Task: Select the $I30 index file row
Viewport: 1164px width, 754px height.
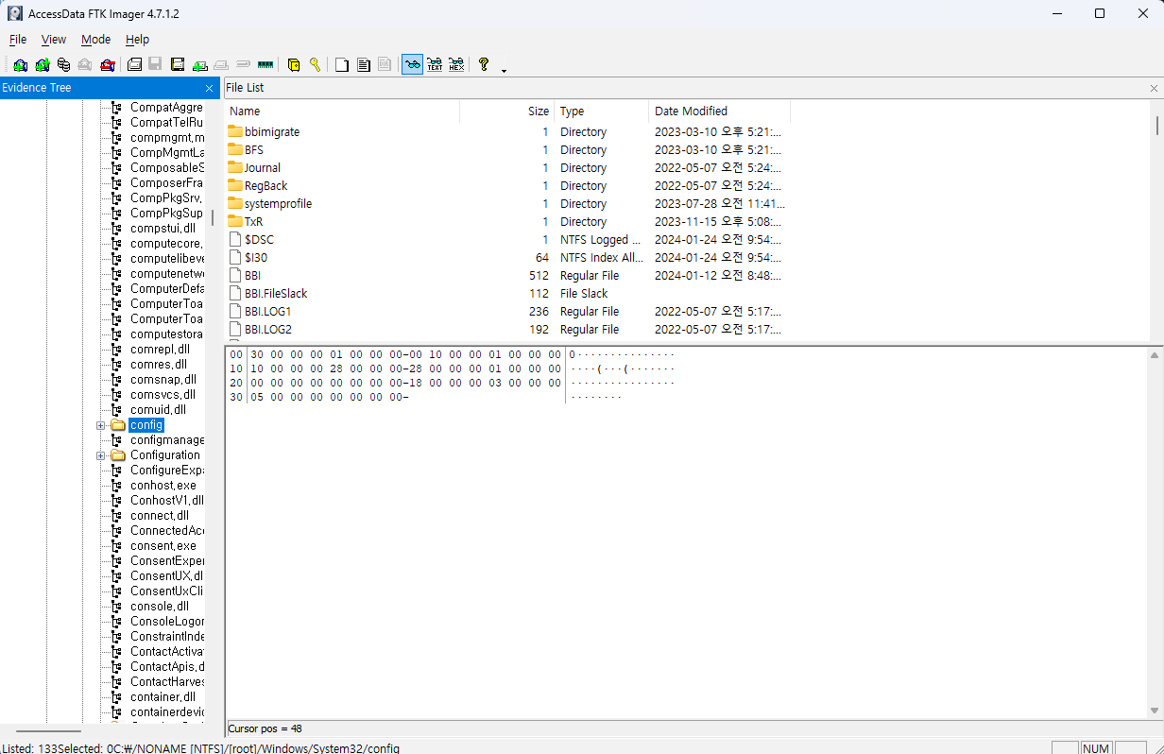Action: pyautogui.click(x=506, y=258)
